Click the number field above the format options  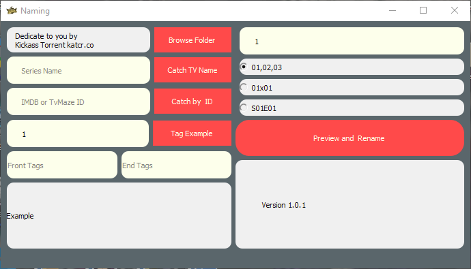352,41
